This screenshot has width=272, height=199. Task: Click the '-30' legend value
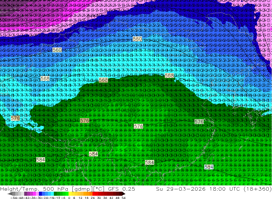39,198
